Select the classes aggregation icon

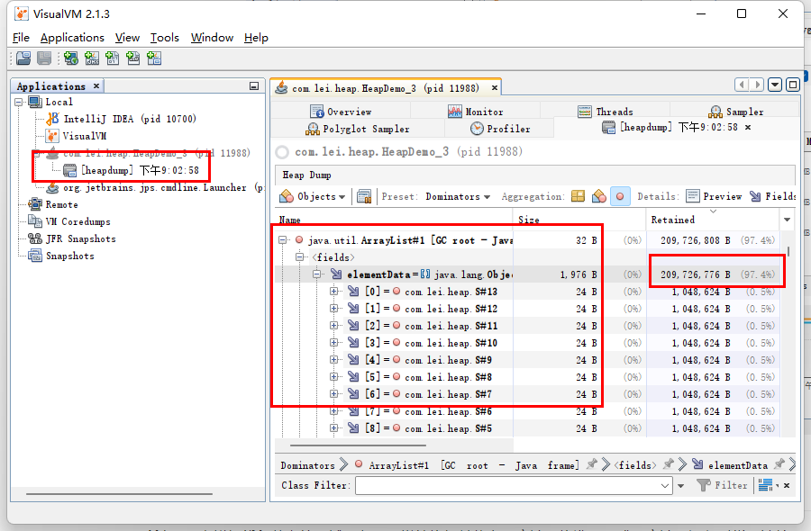599,196
